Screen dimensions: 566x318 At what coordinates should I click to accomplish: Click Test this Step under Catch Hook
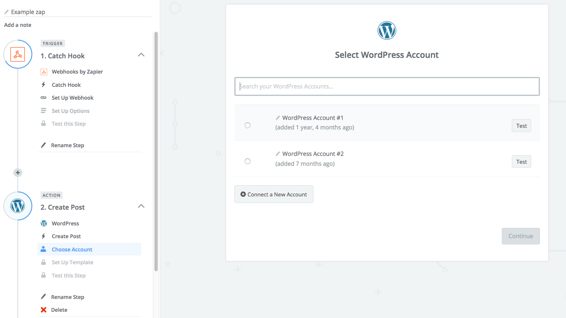coord(69,124)
